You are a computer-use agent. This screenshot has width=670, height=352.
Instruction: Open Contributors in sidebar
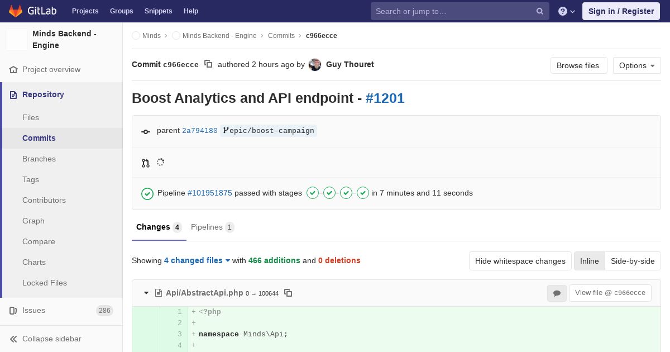click(x=44, y=200)
